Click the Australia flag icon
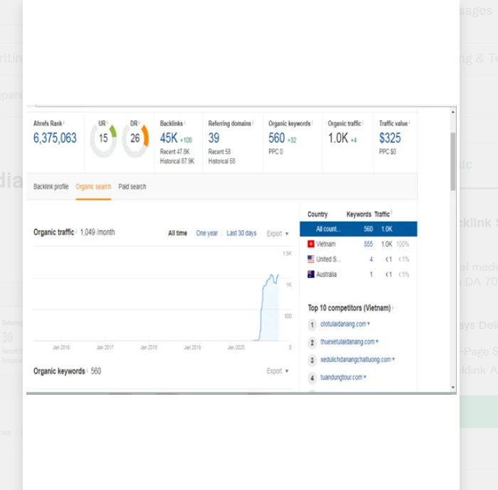 [311, 274]
